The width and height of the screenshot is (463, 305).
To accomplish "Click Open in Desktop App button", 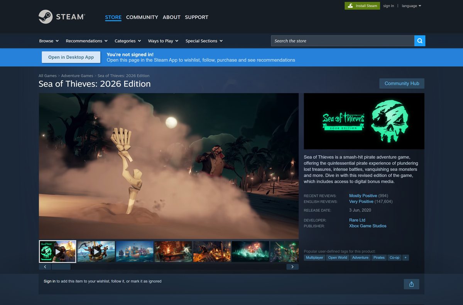I will pos(71,57).
